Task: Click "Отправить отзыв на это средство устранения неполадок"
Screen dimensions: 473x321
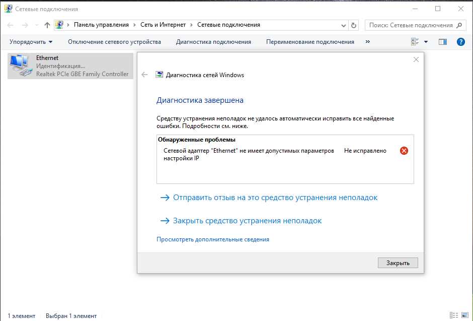Action: click(x=275, y=198)
